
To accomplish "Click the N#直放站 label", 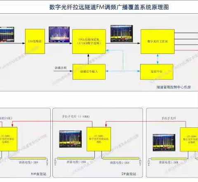I will [39, 174].
